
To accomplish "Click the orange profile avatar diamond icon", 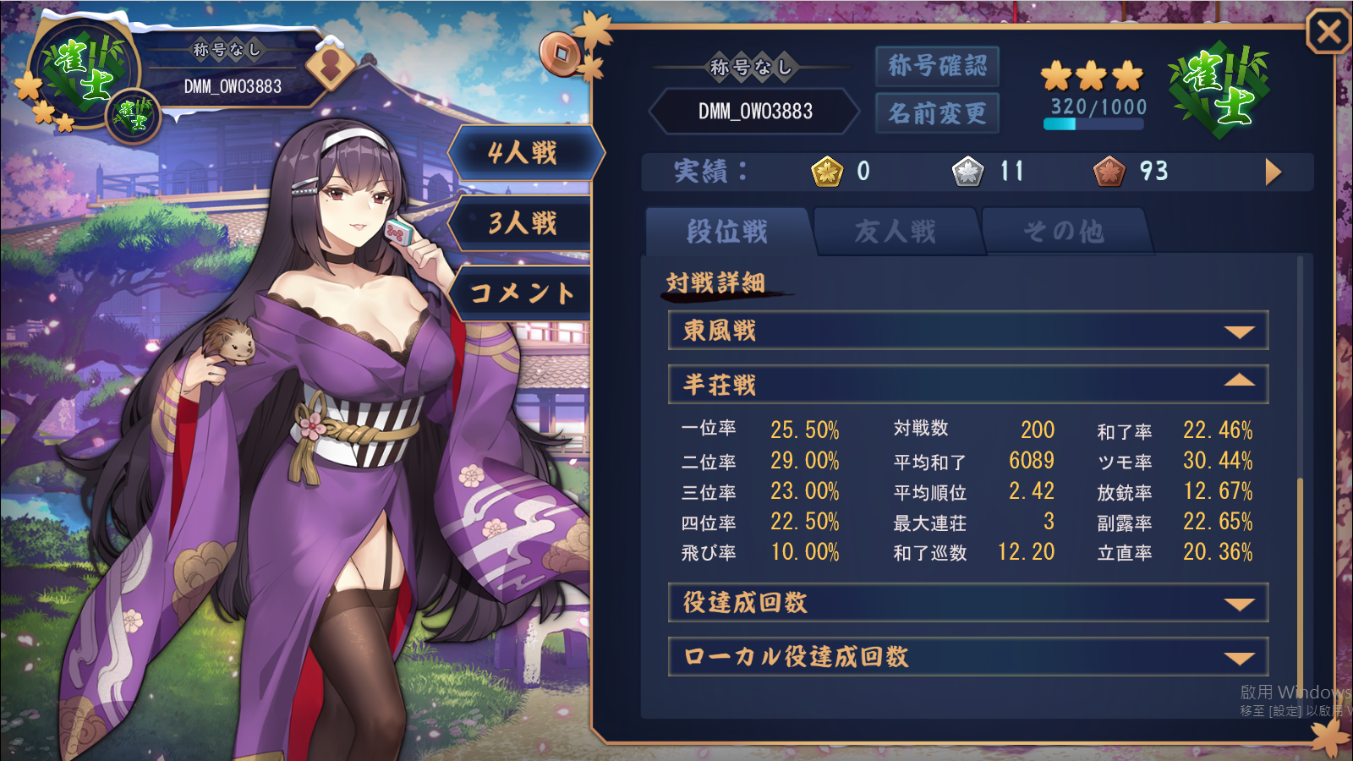I will 331,65.
